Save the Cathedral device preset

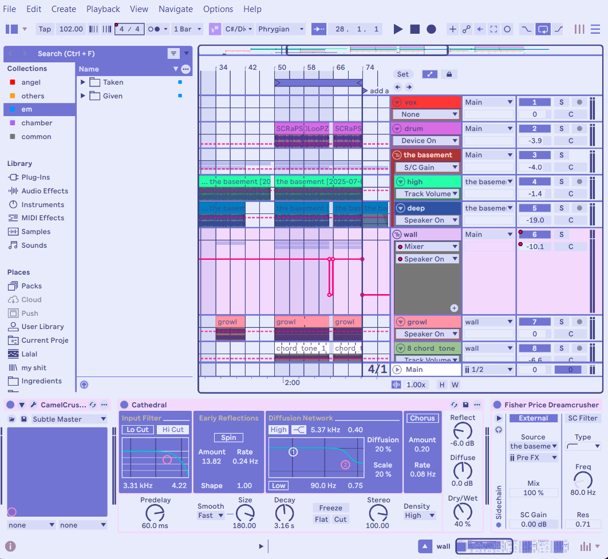(x=465, y=405)
